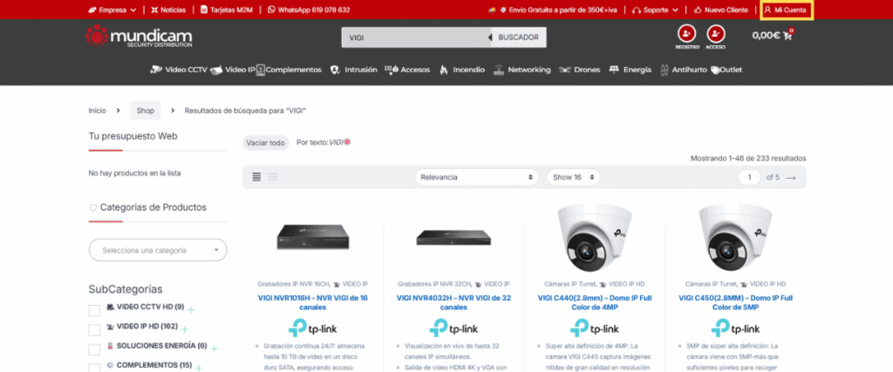Viewport: 893px width, 372px height.
Task: Go to Inicio breadcrumb
Action: click(98, 111)
